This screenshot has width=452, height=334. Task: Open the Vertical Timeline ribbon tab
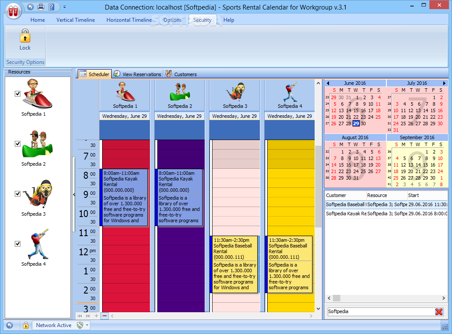click(x=76, y=20)
